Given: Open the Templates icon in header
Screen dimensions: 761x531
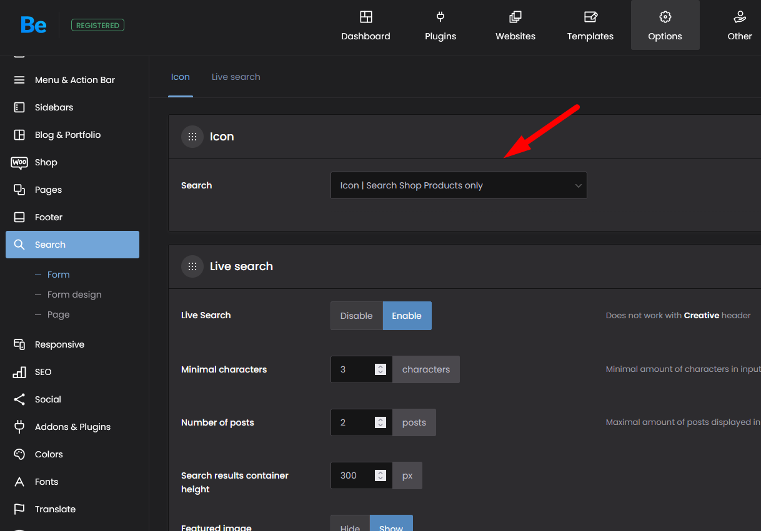Looking at the screenshot, I should (590, 17).
